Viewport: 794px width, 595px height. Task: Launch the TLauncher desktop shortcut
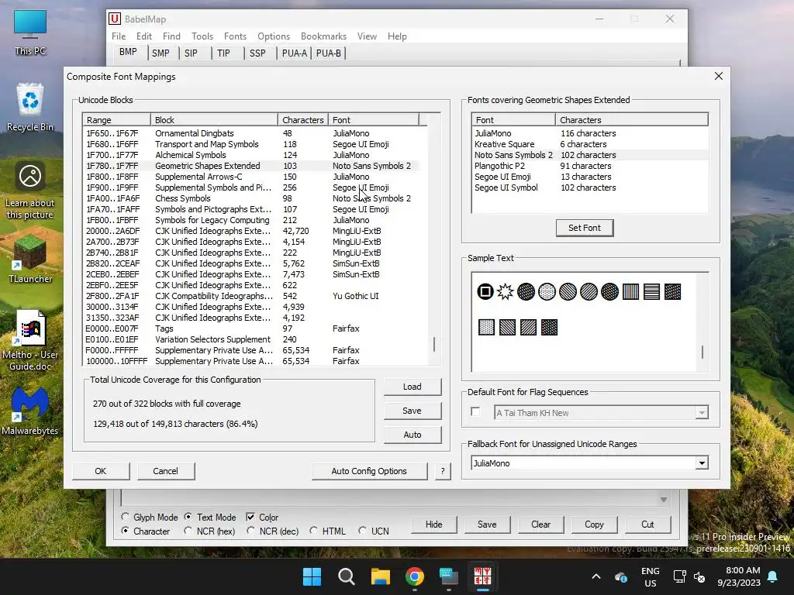click(x=30, y=260)
